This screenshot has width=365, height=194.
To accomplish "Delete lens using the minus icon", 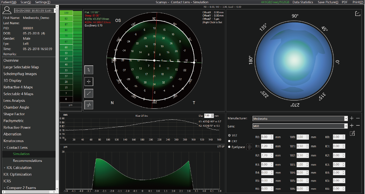I will pyautogui.click(x=358, y=126).
